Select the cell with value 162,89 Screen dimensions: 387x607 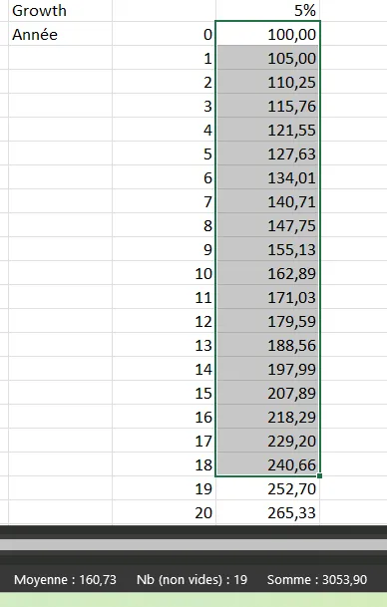click(267, 273)
